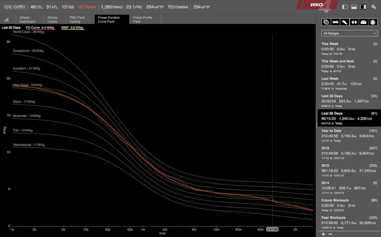The image size is (381, 237).
Task: Remove a range with minus button
Action: (x=330, y=234)
